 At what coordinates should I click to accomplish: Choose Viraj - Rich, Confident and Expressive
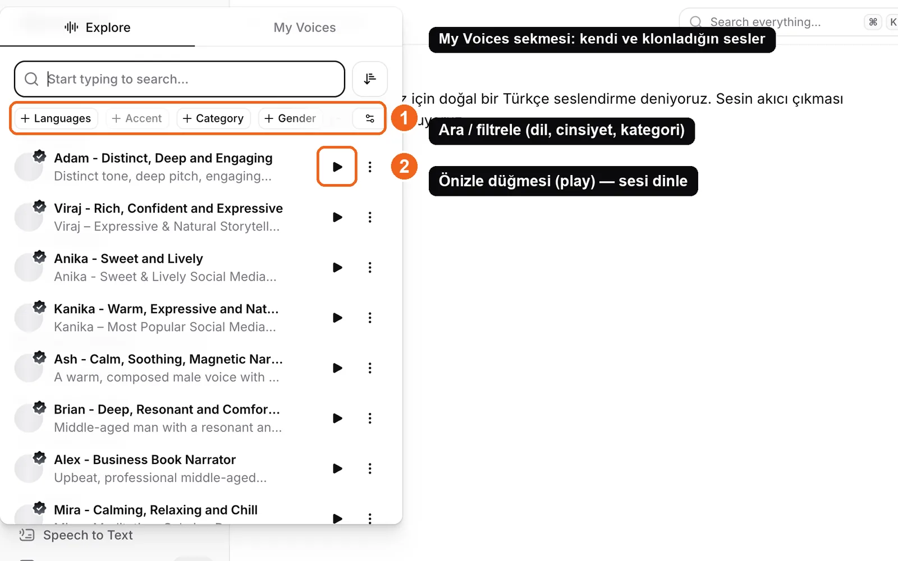[x=168, y=209]
